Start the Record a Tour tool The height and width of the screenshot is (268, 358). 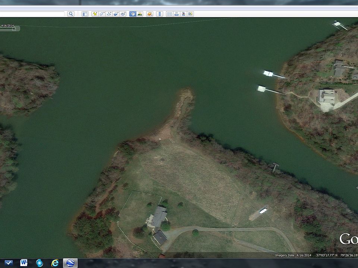123,14
